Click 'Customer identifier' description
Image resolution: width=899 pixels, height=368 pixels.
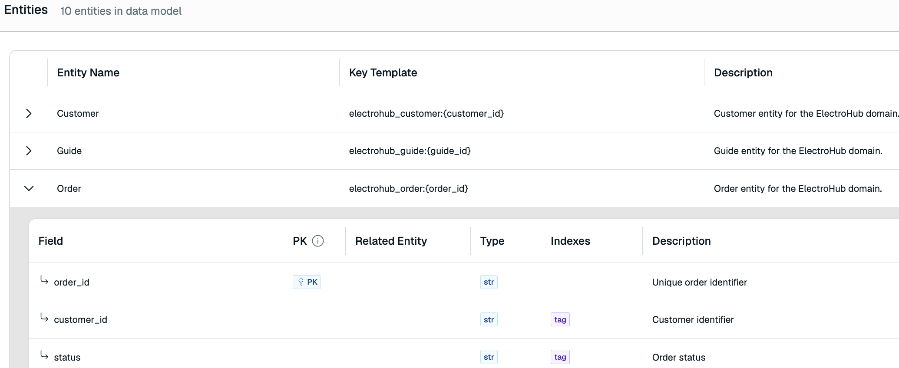(693, 320)
